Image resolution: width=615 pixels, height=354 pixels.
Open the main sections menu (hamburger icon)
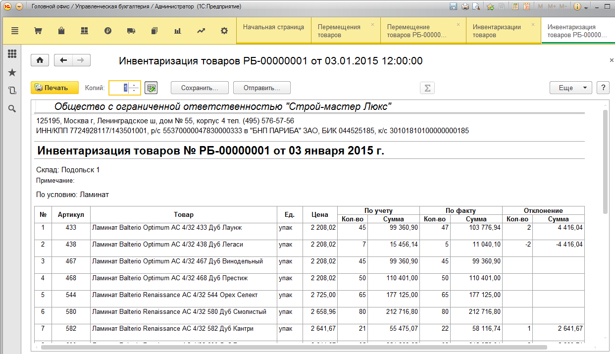15,31
